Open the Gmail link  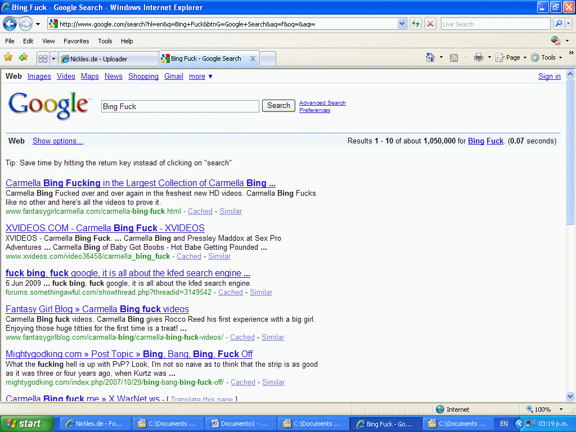tap(173, 76)
